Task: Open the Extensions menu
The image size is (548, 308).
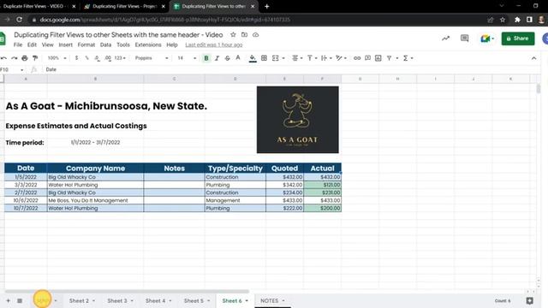Action: click(x=148, y=44)
